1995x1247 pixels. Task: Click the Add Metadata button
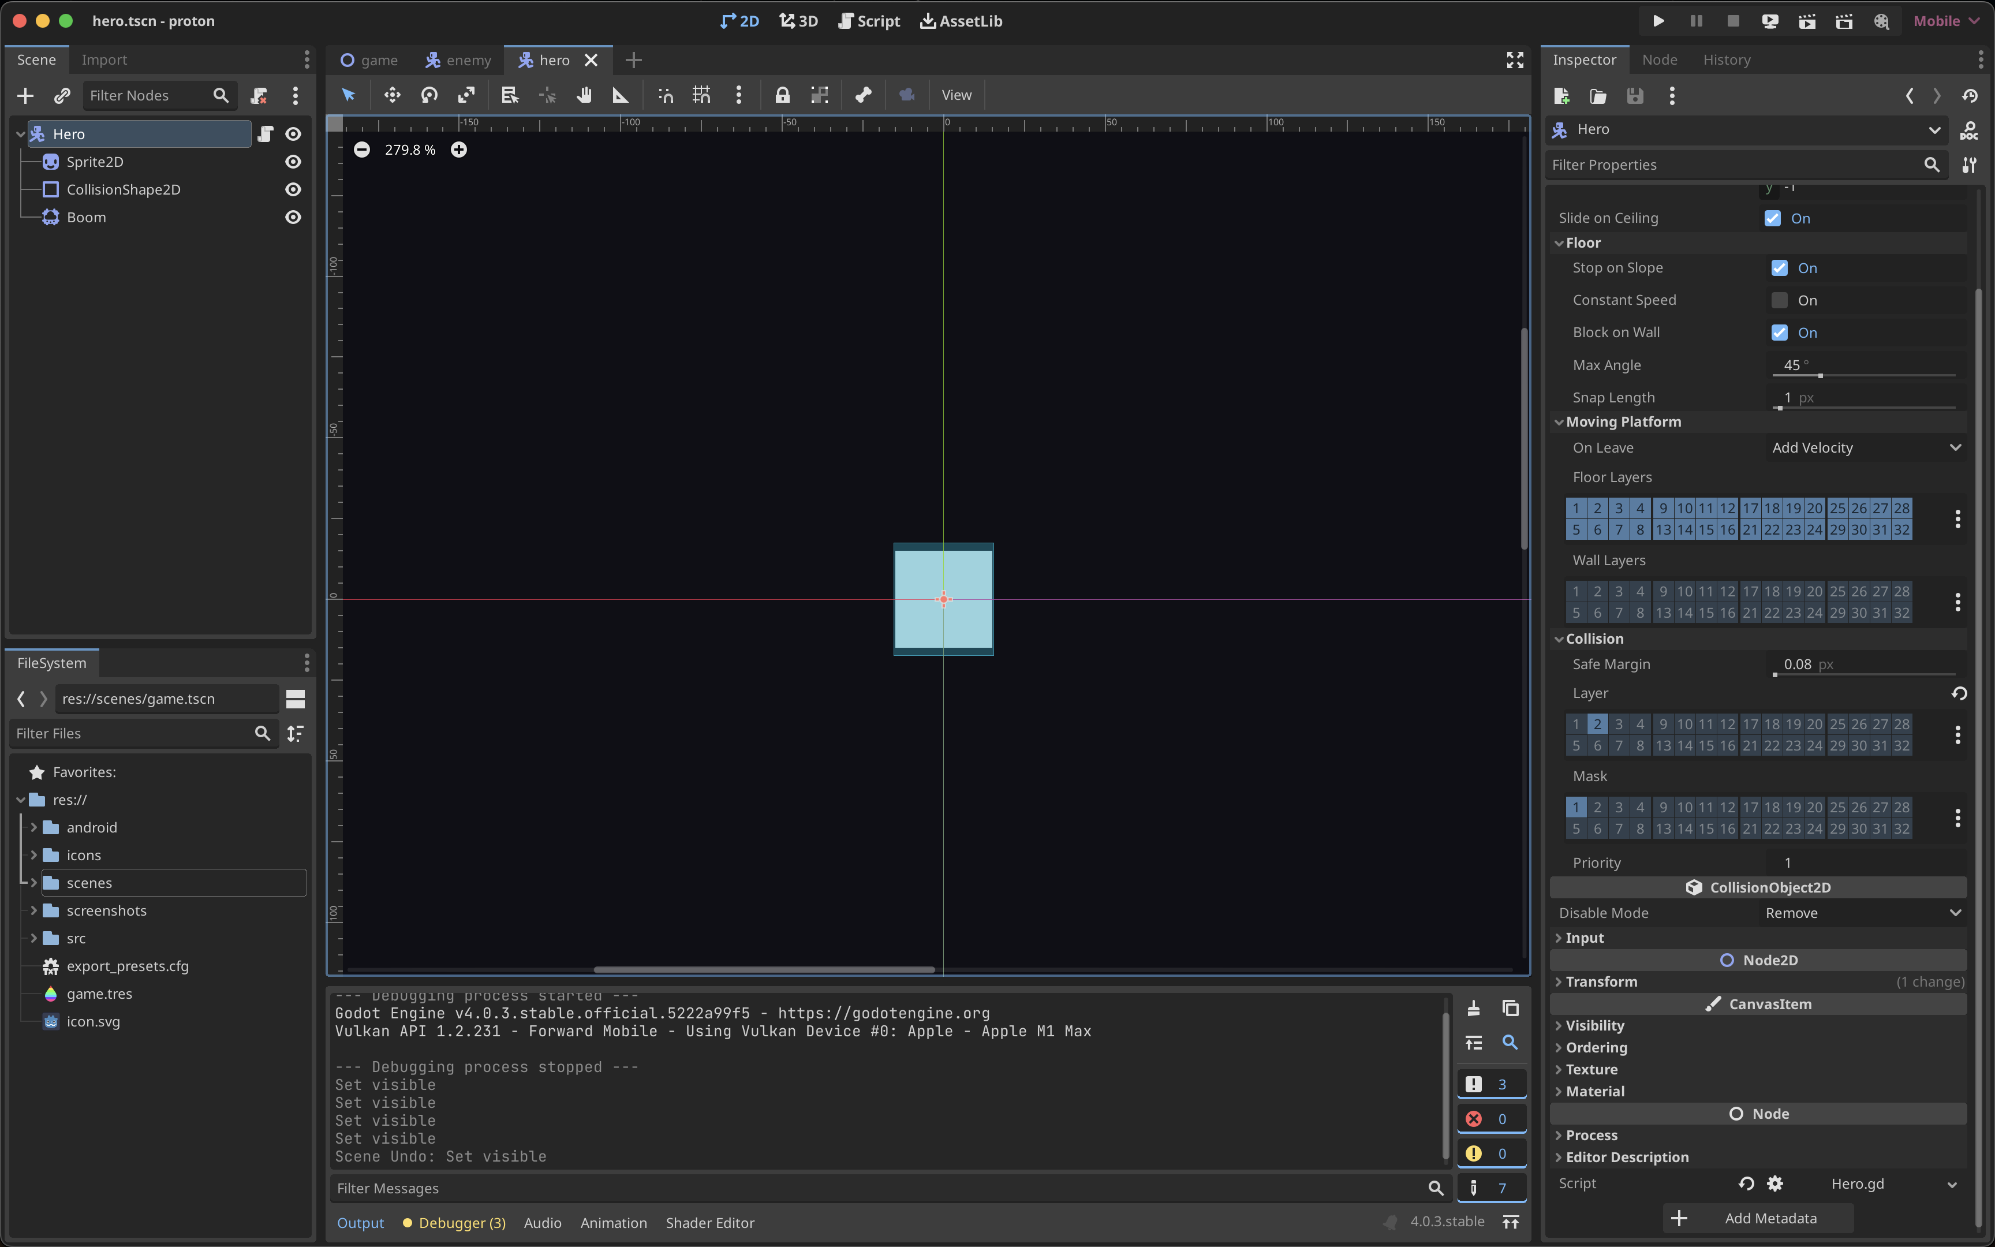click(x=1759, y=1218)
